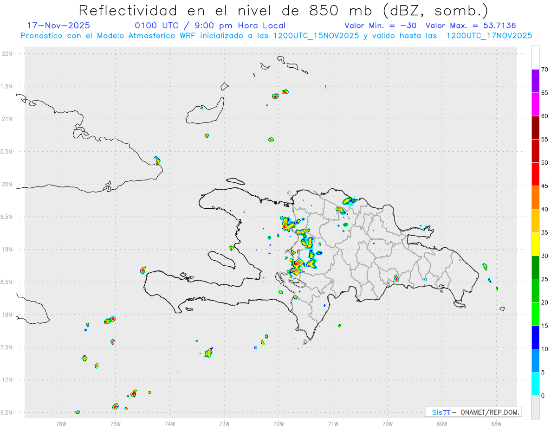Click the 'Valor Max. = 53.7136' text
This screenshot has width=557, height=430.
[471, 26]
